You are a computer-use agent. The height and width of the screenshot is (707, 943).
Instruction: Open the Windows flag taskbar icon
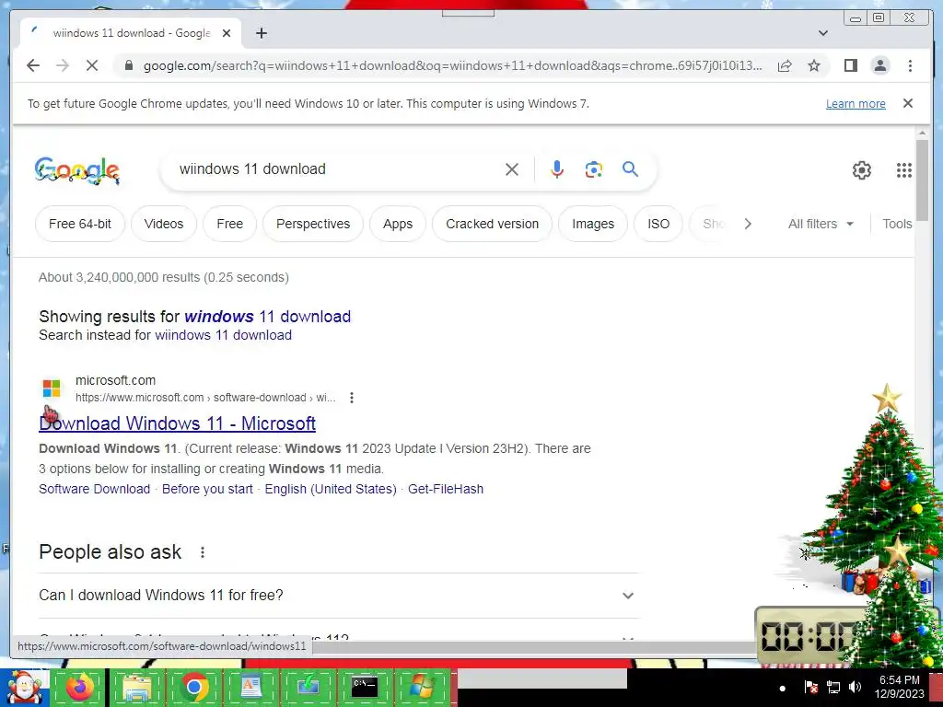pyautogui.click(x=422, y=687)
